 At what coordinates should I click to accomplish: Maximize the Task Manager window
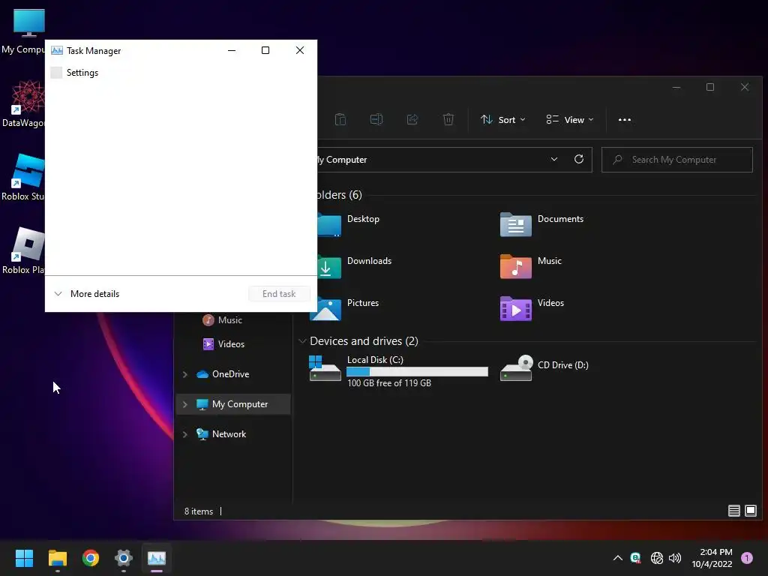coord(265,50)
